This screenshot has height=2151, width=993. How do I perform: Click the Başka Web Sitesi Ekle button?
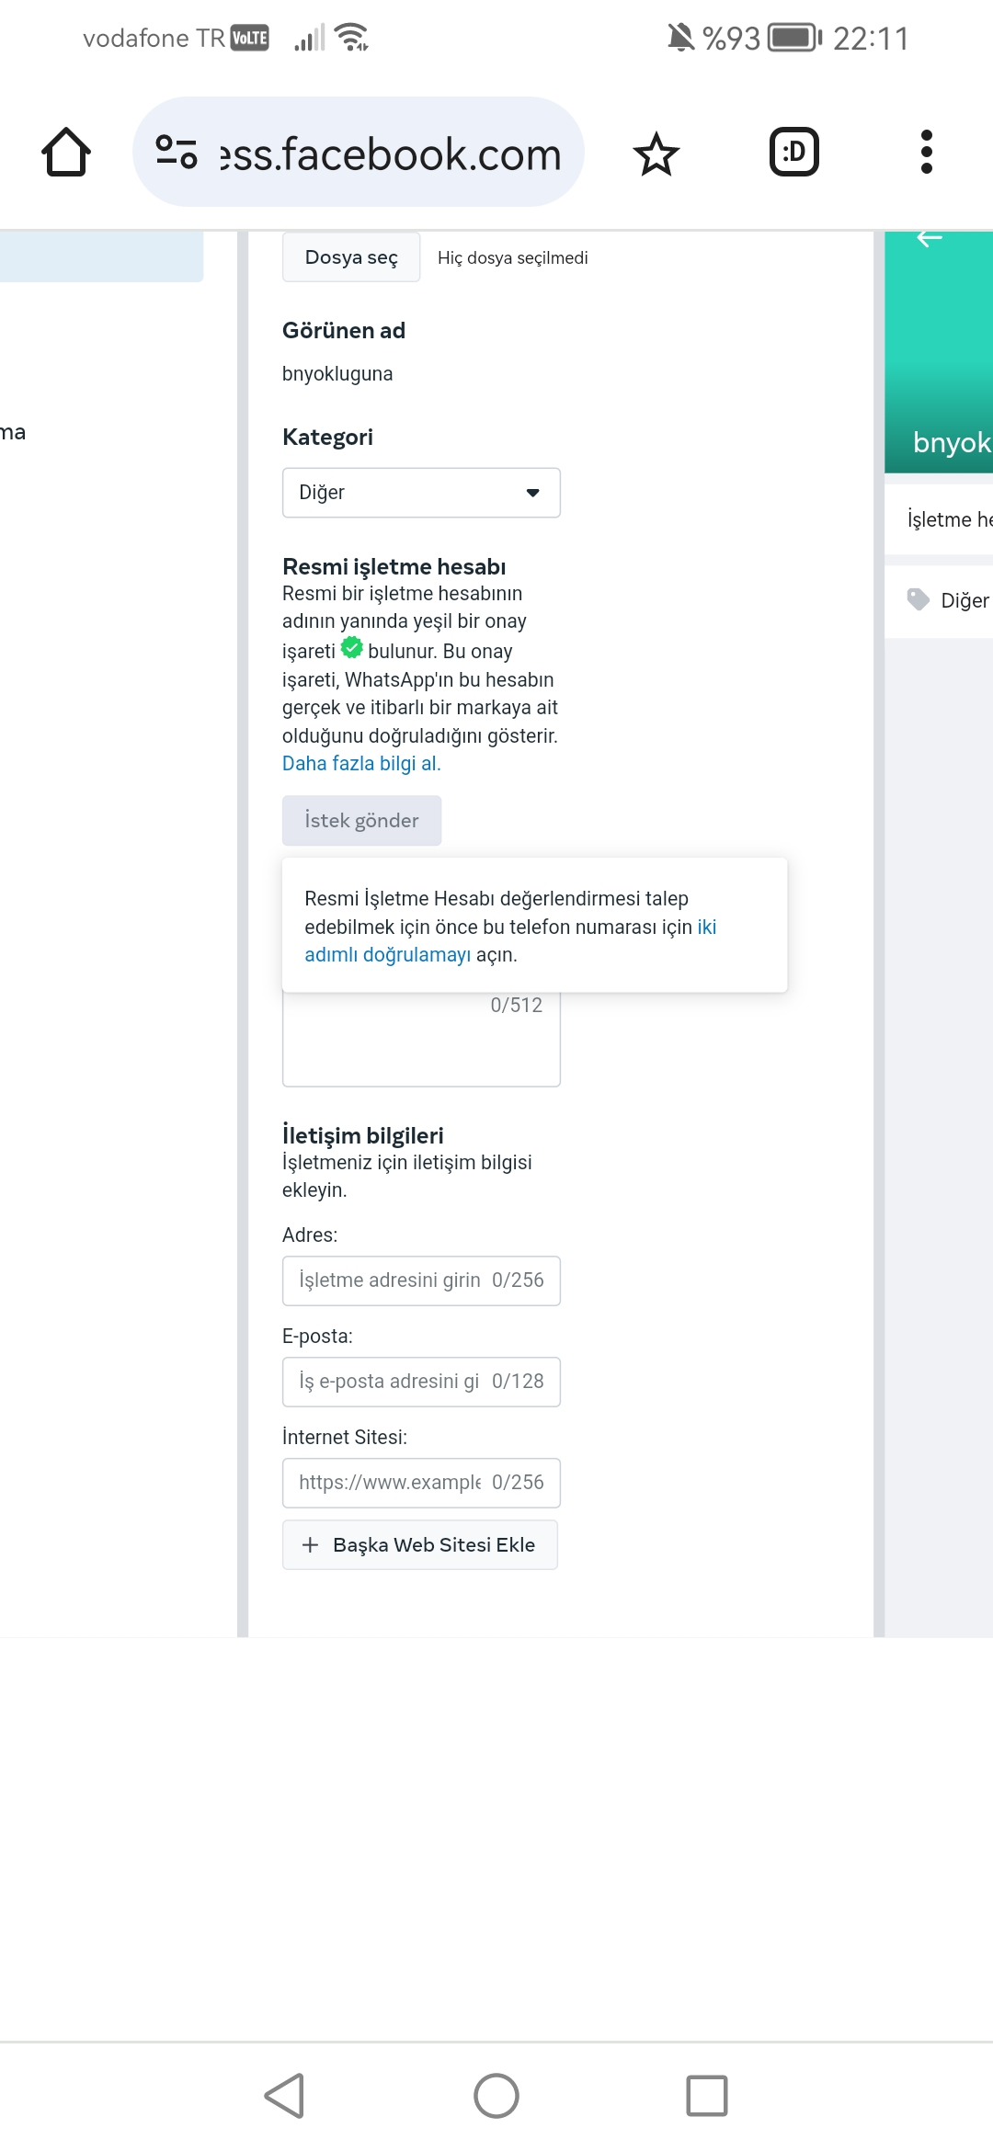(420, 1544)
